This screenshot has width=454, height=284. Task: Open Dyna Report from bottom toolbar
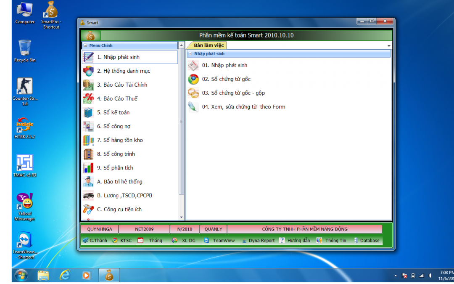click(258, 241)
